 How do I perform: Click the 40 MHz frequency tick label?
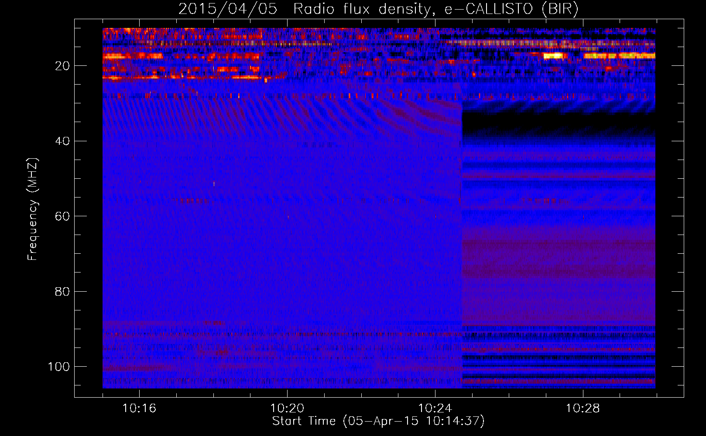tap(62, 141)
